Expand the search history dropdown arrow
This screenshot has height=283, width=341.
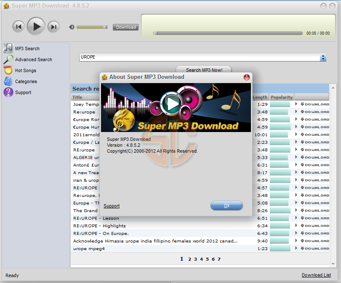[323, 57]
